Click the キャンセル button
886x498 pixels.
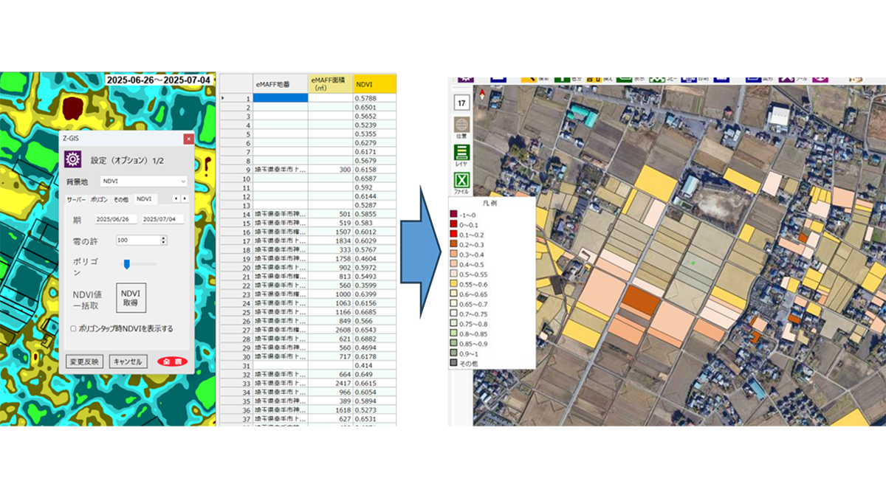pos(128,362)
